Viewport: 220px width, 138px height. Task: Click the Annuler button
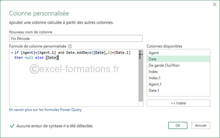click(x=201, y=125)
